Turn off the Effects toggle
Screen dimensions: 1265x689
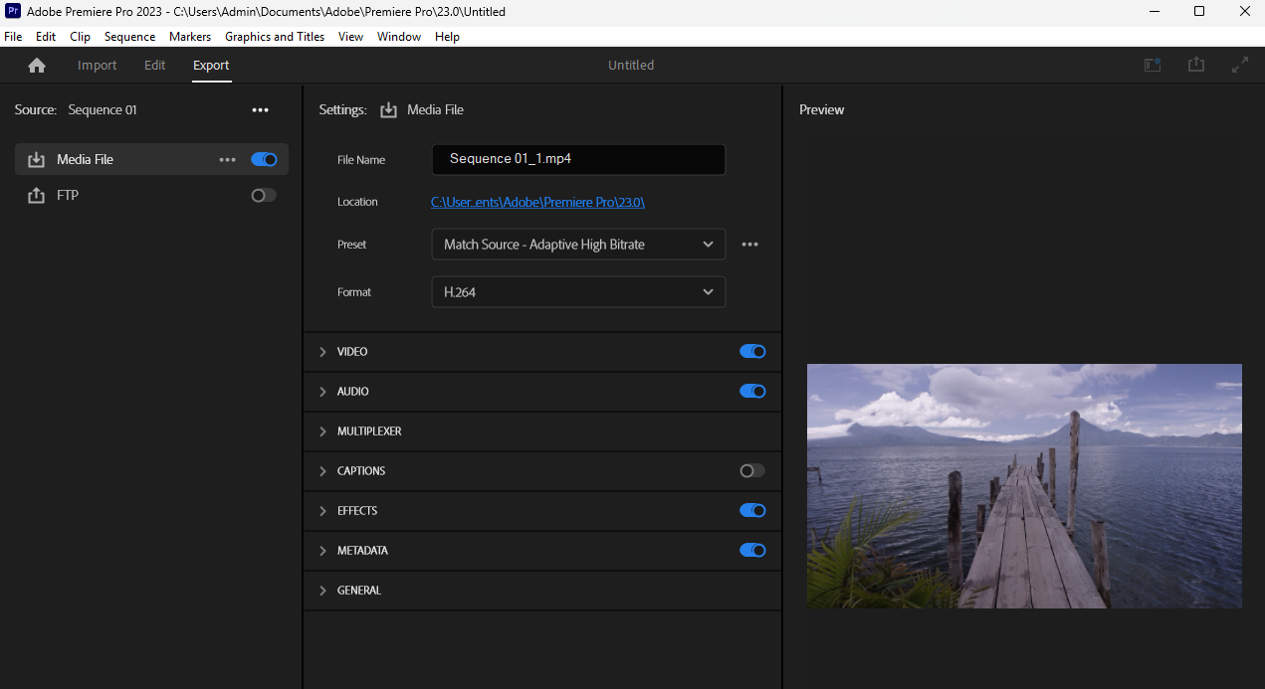pos(752,511)
